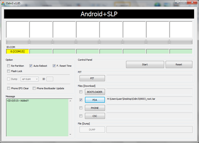Click the PHONE file path field

pyautogui.click(x=150, y=108)
